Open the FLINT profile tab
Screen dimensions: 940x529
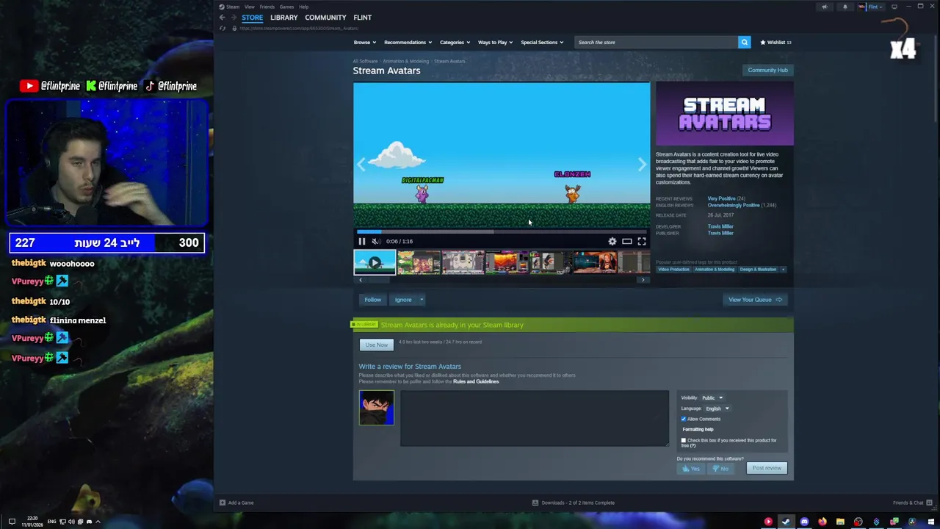(x=362, y=18)
